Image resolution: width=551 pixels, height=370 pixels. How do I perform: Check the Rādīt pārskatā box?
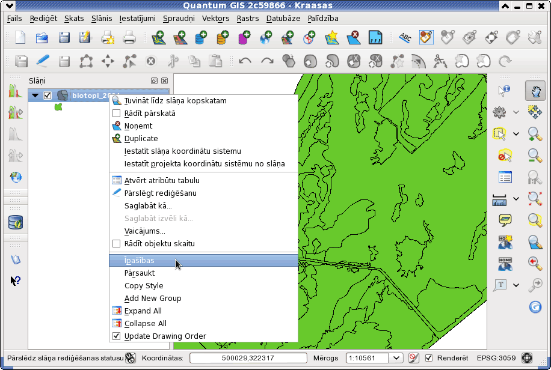coord(116,114)
